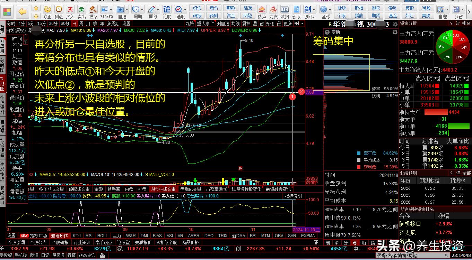This screenshot has height=260, width=472.
Task: Open the 个股新闻 stock news link
Action: click(16, 242)
